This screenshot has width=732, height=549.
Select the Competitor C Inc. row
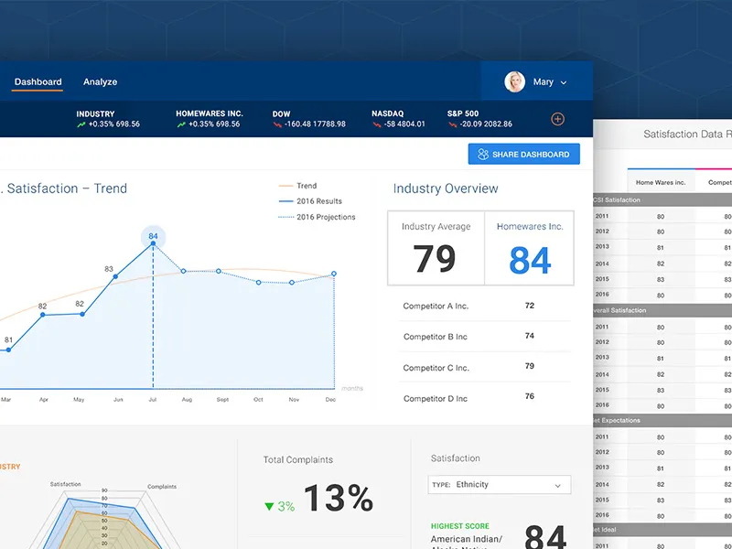[x=485, y=367]
